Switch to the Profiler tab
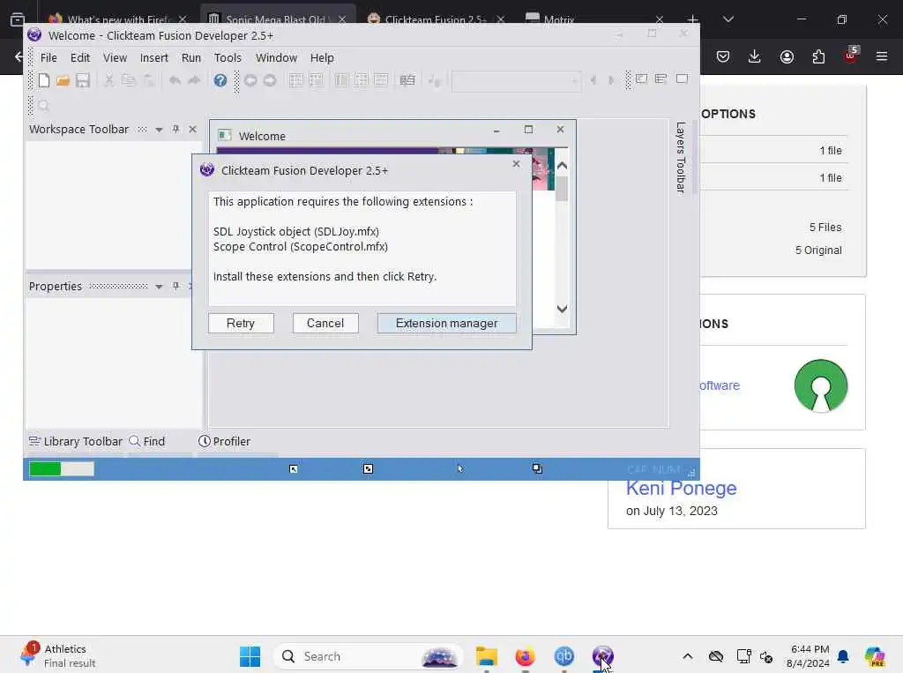This screenshot has width=903, height=673. click(225, 441)
